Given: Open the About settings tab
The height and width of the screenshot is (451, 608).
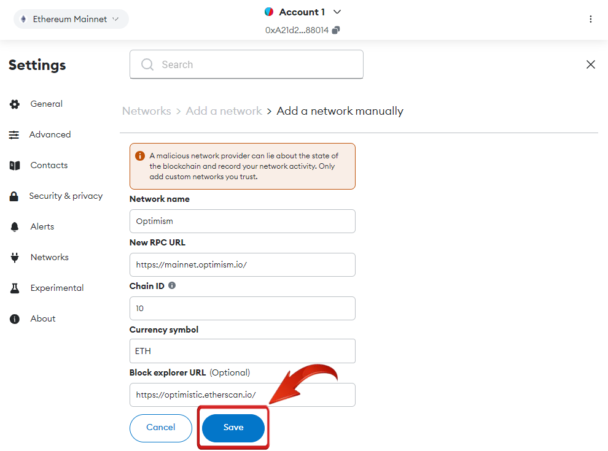Looking at the screenshot, I should 43,318.
